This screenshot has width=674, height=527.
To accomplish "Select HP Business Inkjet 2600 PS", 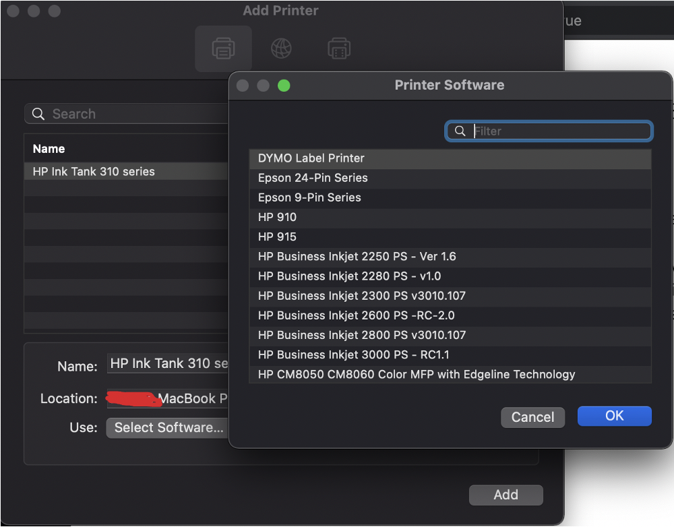I will click(450, 315).
